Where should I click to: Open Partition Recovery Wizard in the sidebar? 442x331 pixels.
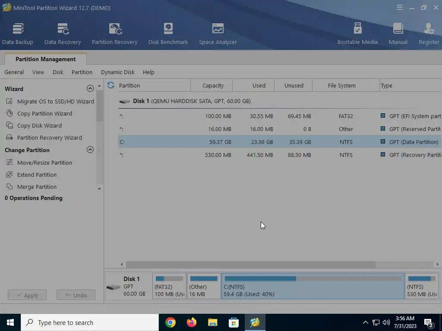[x=44, y=137]
